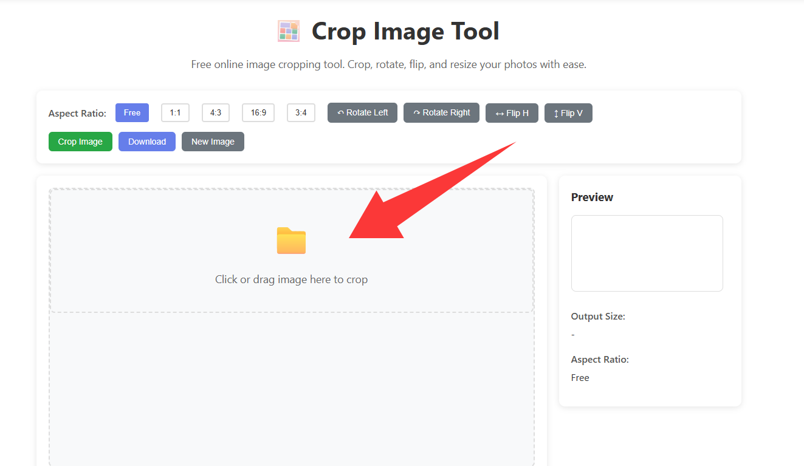Click the yellow folder upload icon
The width and height of the screenshot is (804, 466).
(291, 241)
